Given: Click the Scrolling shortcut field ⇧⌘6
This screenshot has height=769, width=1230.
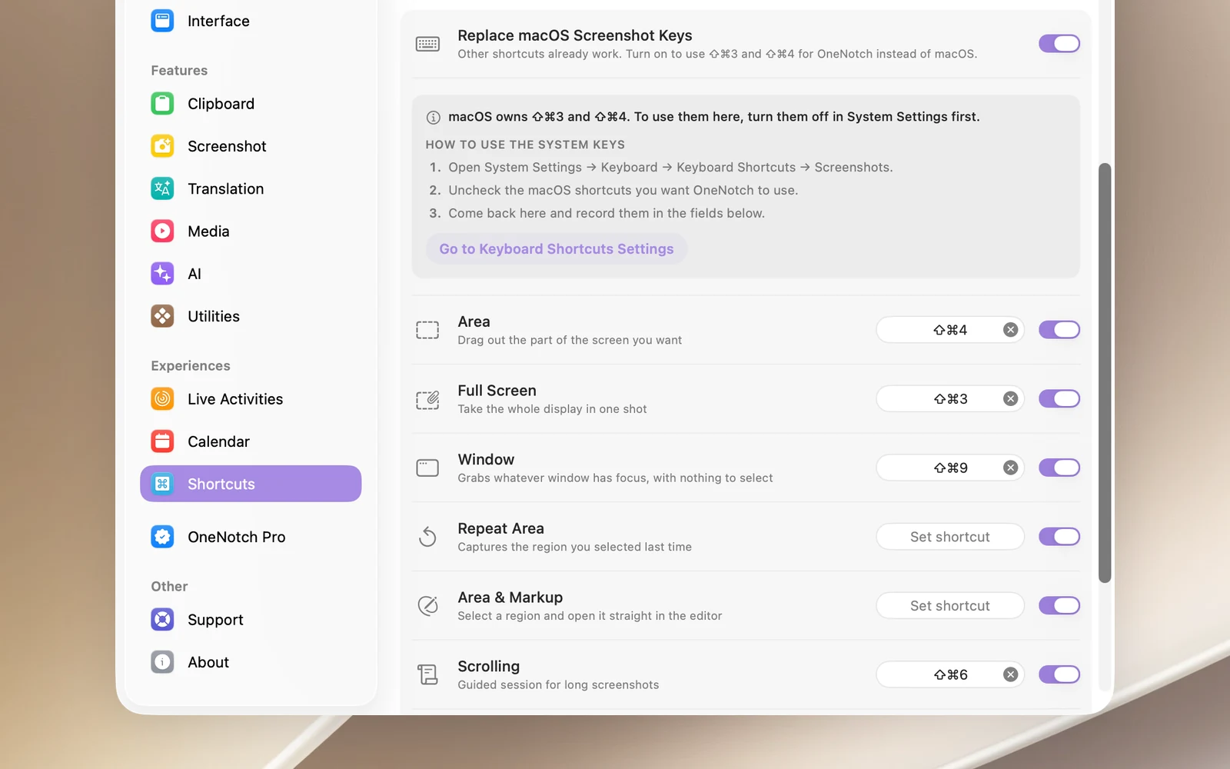Looking at the screenshot, I should [x=950, y=674].
